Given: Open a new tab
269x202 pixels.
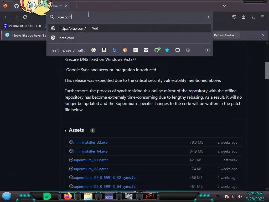Looking at the screenshot, I should 76,6.
